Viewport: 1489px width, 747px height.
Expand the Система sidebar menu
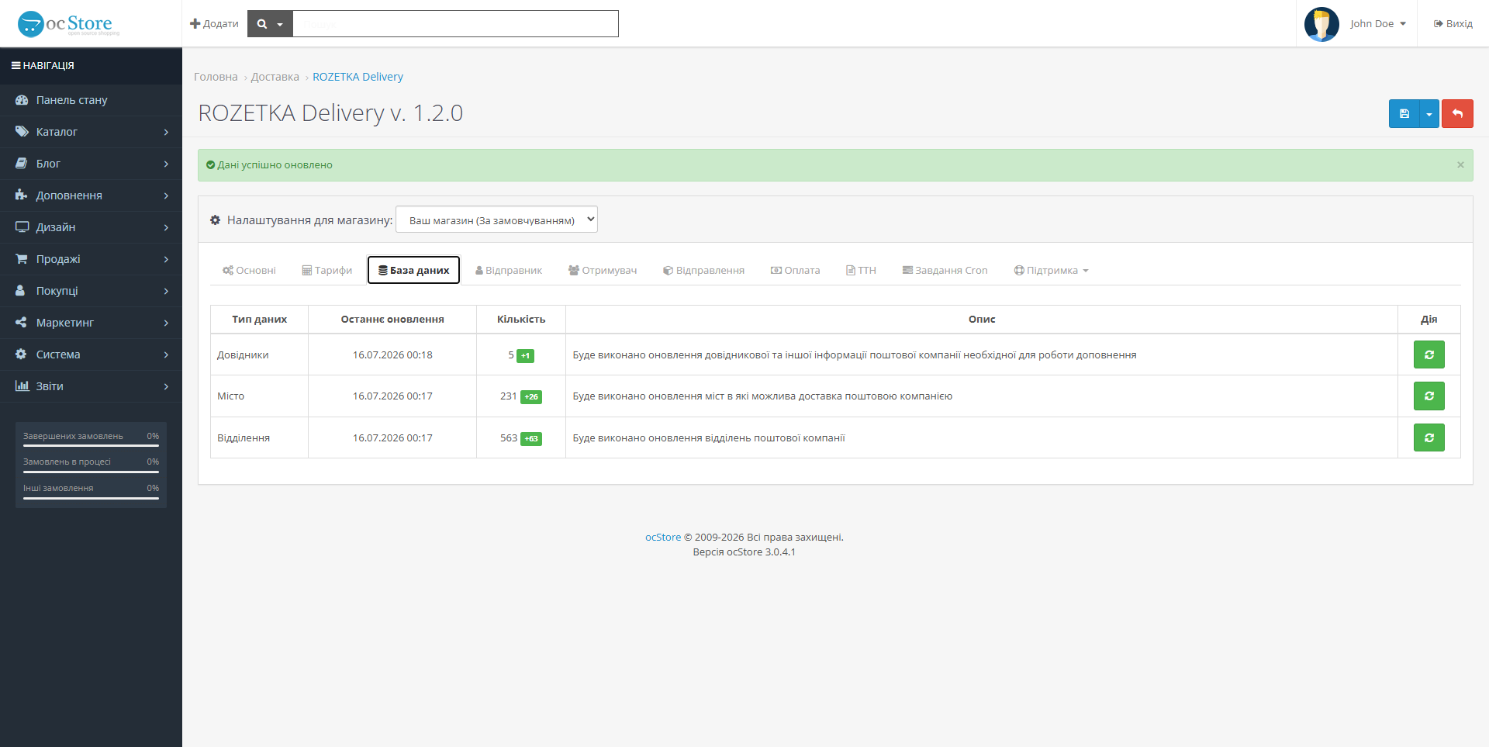pos(91,354)
